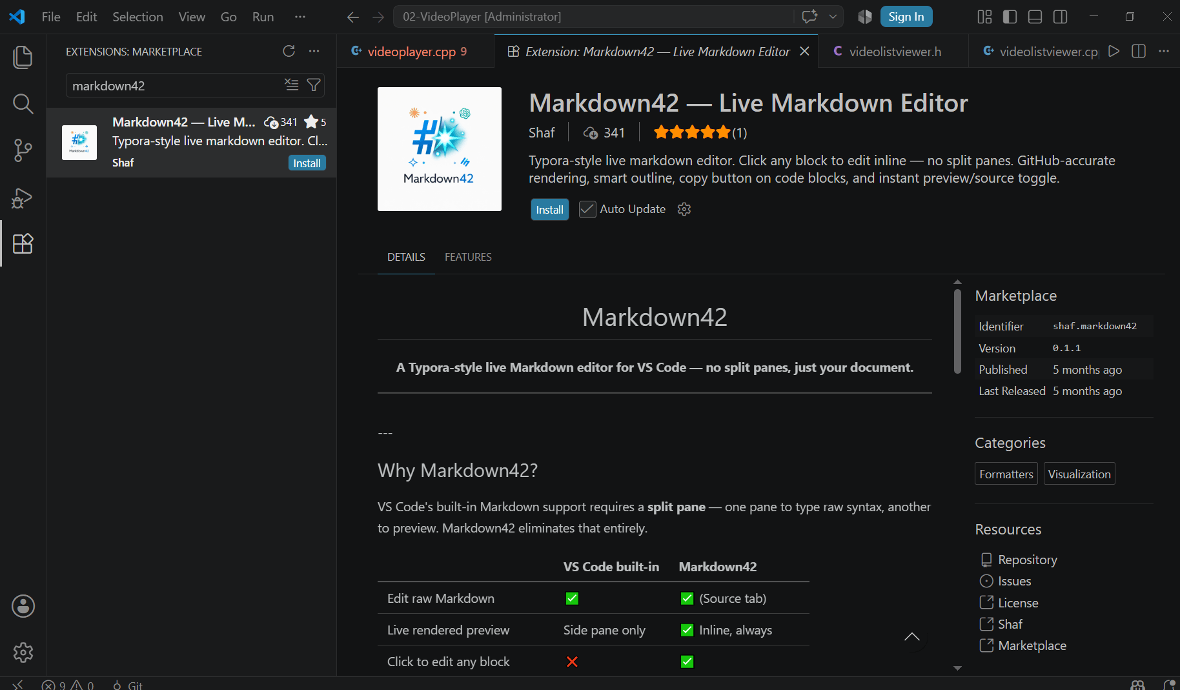Switch to the videoplayer.cpp tab
The height and width of the screenshot is (690, 1180).
tap(415, 52)
